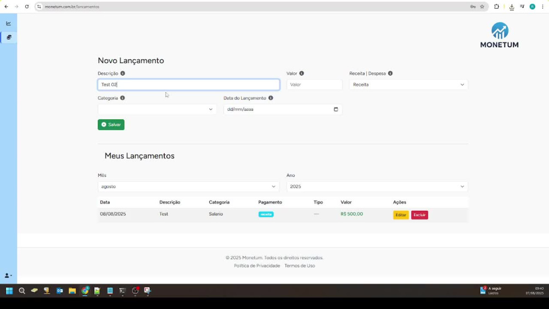Open the Categoria dropdown
The width and height of the screenshot is (549, 309).
click(157, 109)
